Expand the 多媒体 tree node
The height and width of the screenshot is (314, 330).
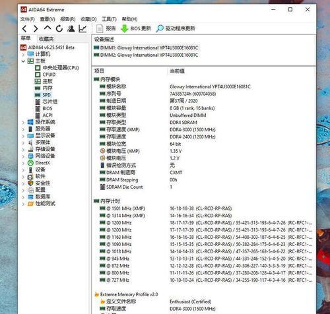point(23,142)
